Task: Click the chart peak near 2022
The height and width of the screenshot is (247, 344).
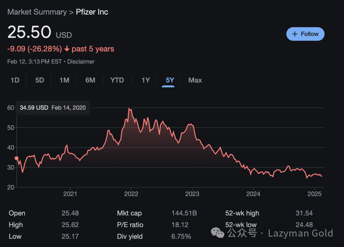Action: [129, 108]
